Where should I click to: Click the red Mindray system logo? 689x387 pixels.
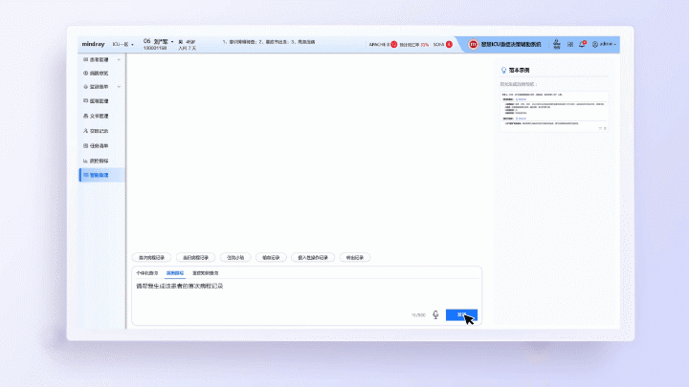473,44
